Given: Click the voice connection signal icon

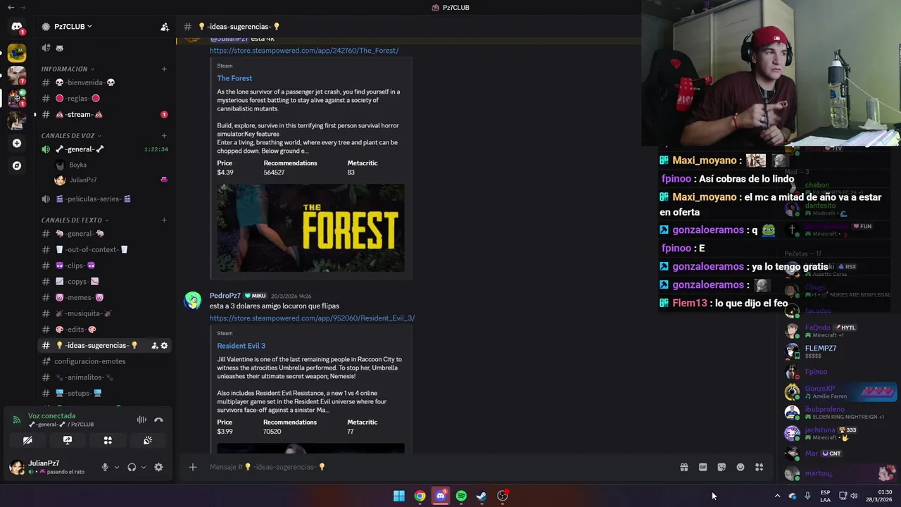Looking at the screenshot, I should point(17,420).
